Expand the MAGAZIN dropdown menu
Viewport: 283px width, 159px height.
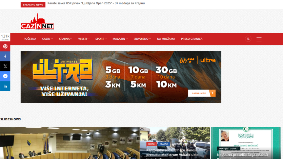click(120, 39)
